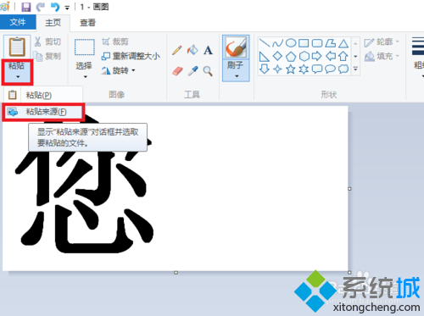Click the Undo arrow in title bar
424x316 pixels.
(x=55, y=7)
